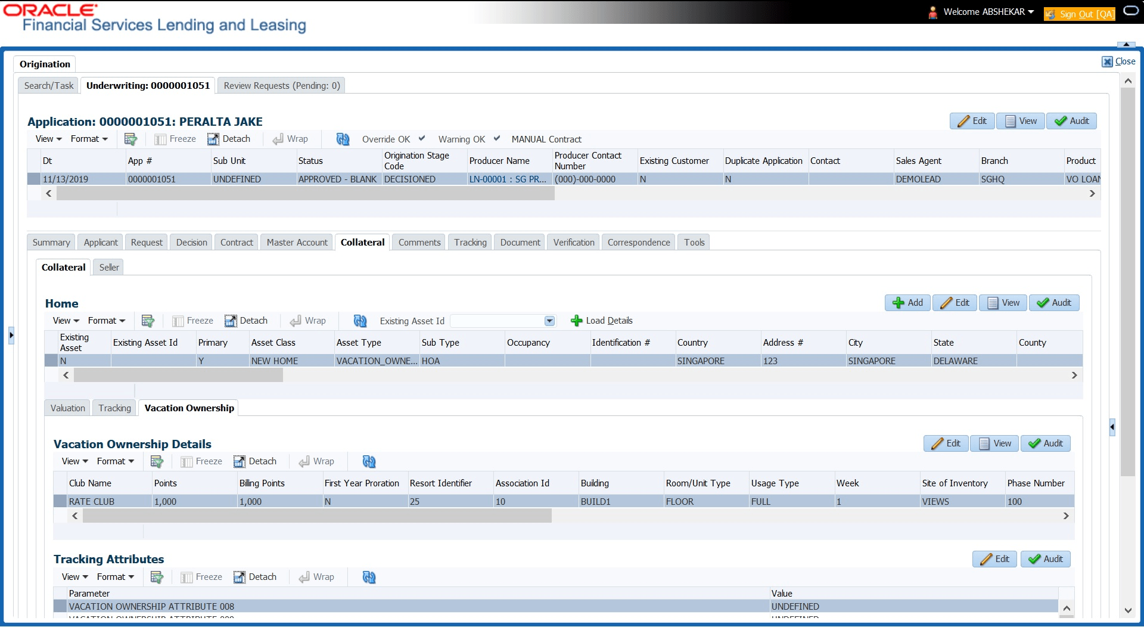Click Wrap in the Application toolbar

click(x=290, y=139)
